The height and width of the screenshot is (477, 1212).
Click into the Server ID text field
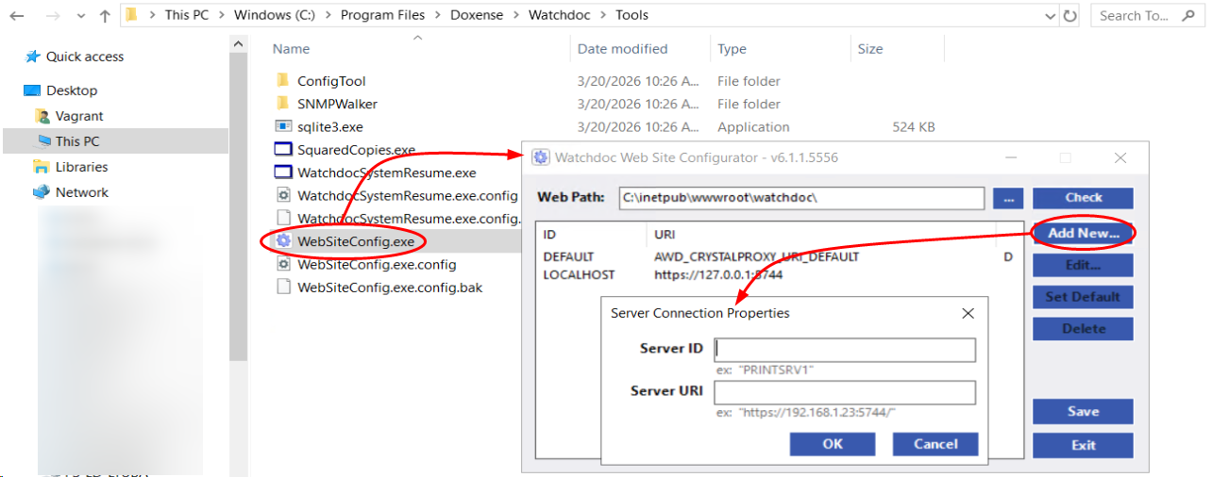[x=845, y=351]
